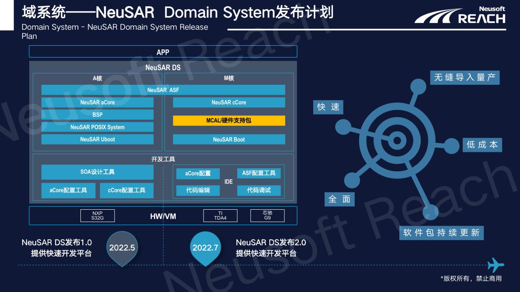Viewport: 520px width, 292px height.
Task: Select the cCore配置工具 block
Action: (126, 190)
